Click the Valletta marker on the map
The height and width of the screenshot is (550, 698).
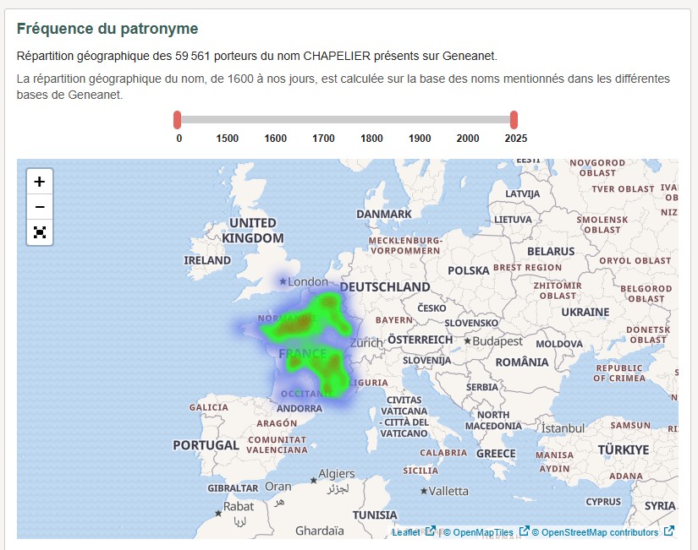pyautogui.click(x=422, y=489)
